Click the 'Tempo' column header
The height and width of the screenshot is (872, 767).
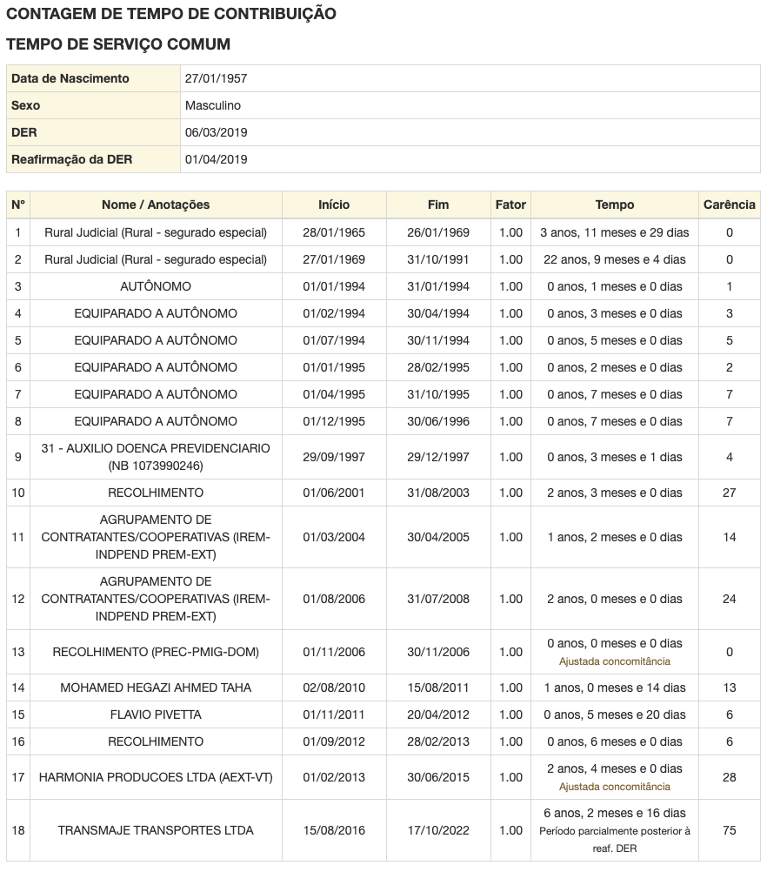click(614, 205)
